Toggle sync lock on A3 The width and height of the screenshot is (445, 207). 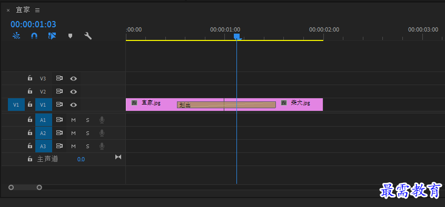click(x=59, y=147)
